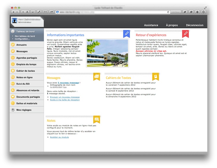This screenshot has width=217, height=168.
Task: Click Déconnexion in top navigation
Action: (x=194, y=25)
